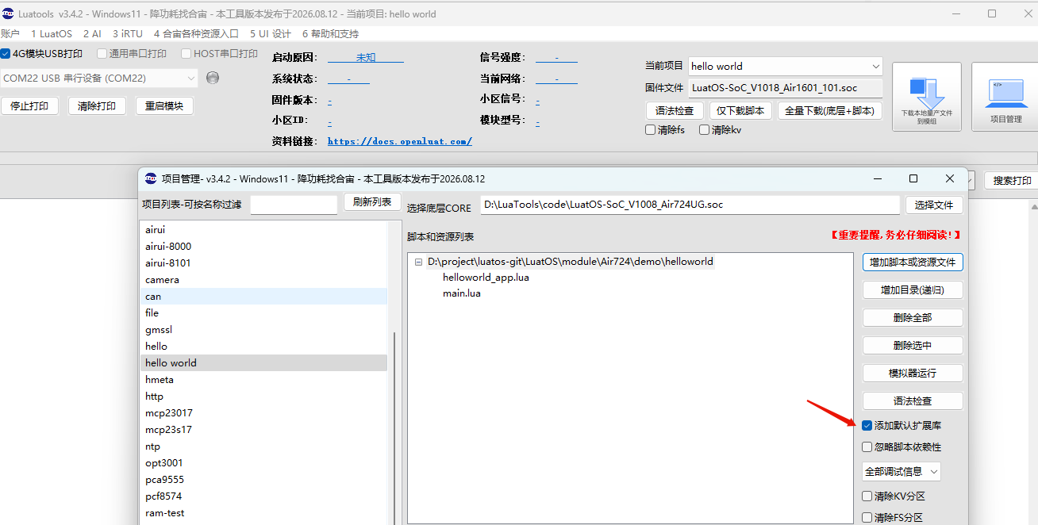The image size is (1038, 525).
Task: Click the 选择文件 button
Action: pos(934,205)
